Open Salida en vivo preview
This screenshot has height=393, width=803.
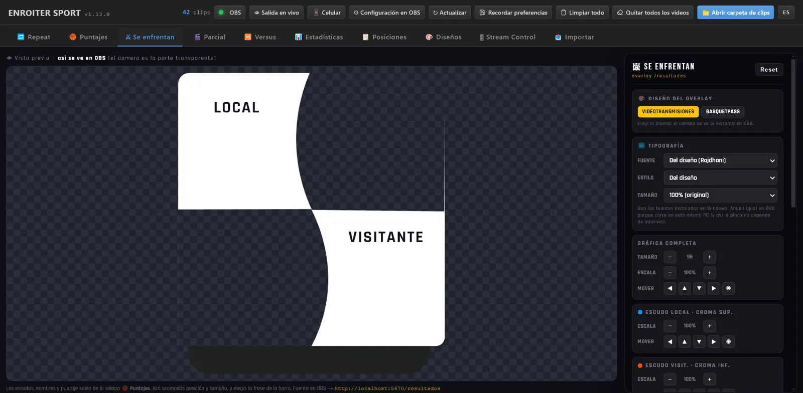(277, 13)
